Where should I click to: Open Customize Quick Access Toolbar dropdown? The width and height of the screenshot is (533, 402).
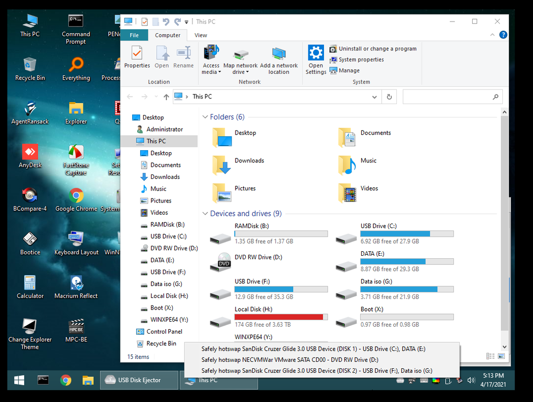(186, 22)
